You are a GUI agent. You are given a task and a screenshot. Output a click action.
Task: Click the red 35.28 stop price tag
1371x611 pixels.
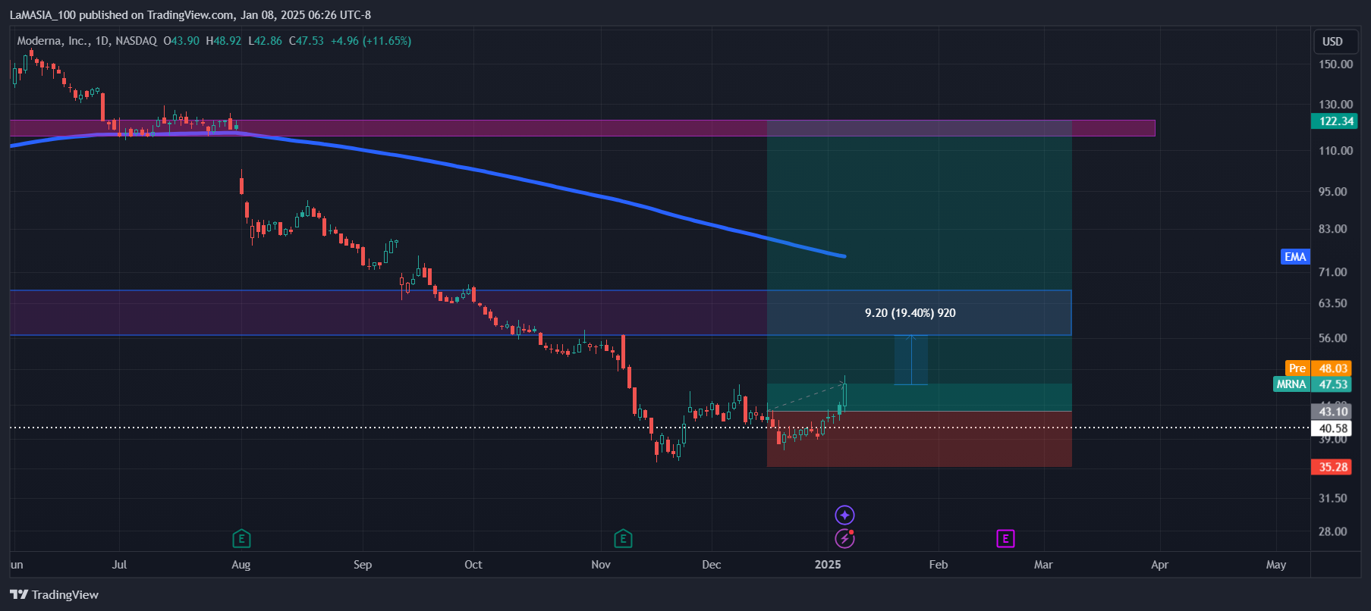point(1332,467)
